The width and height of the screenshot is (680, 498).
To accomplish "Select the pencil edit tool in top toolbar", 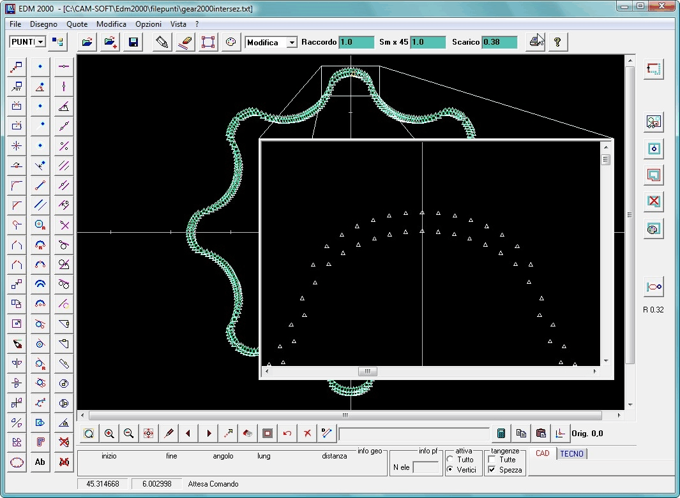I will (162, 42).
